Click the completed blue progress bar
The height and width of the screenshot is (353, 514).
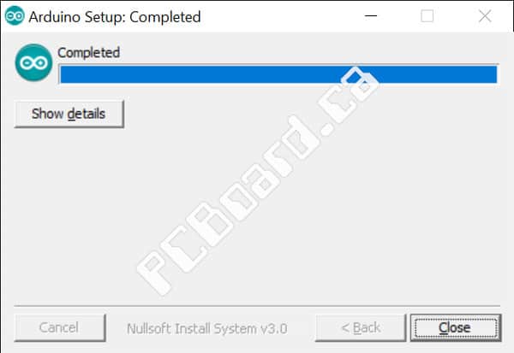pos(278,74)
